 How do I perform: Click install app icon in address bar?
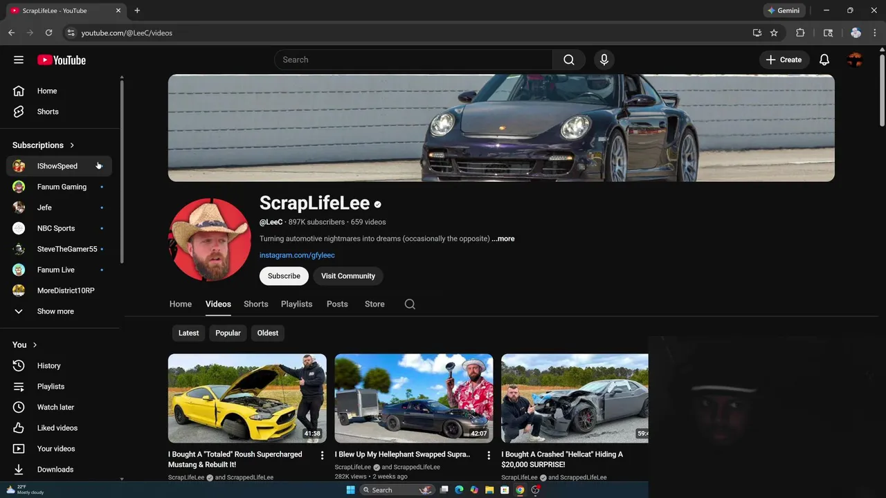tap(757, 33)
